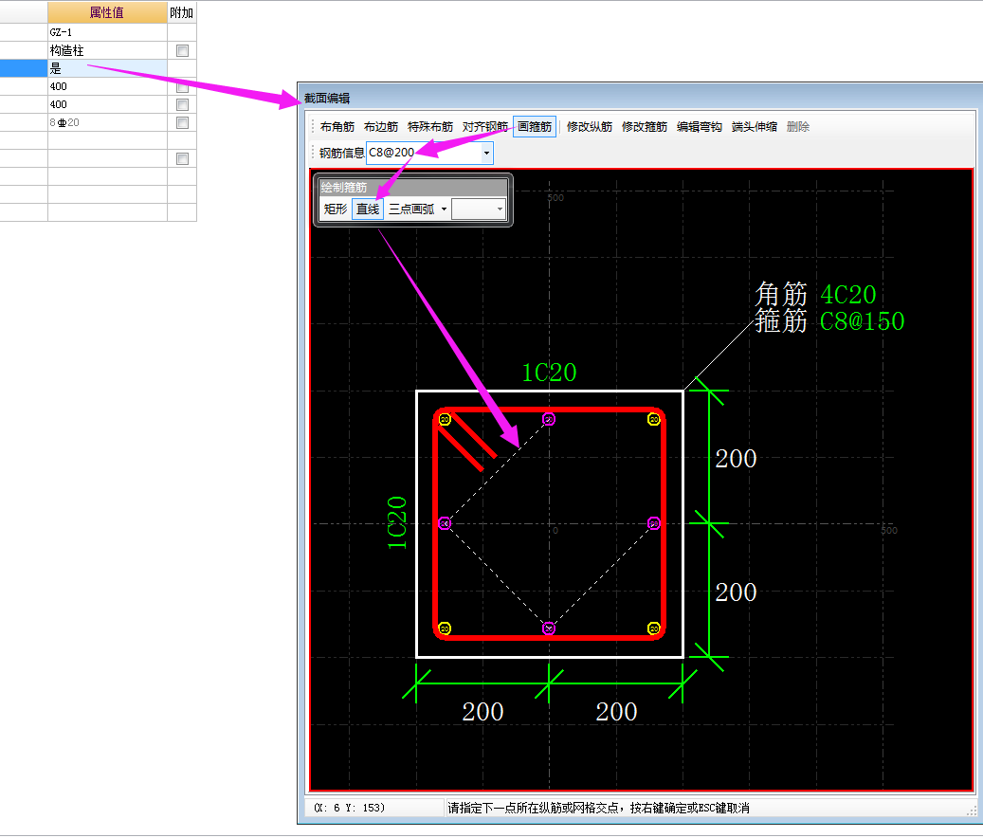Click the lower right 200 dimension

click(736, 592)
